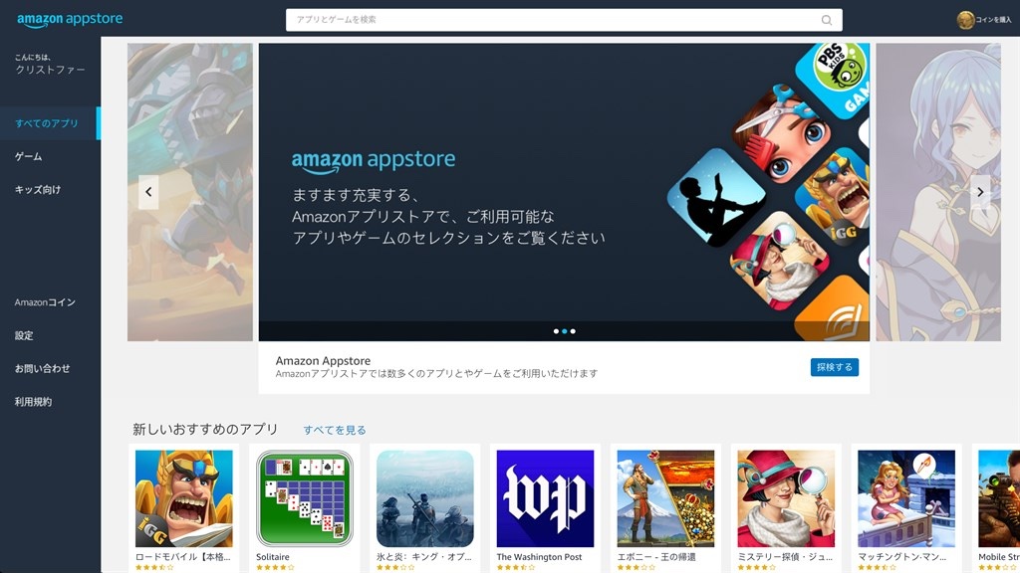Click Solitaire app title text

(x=273, y=557)
